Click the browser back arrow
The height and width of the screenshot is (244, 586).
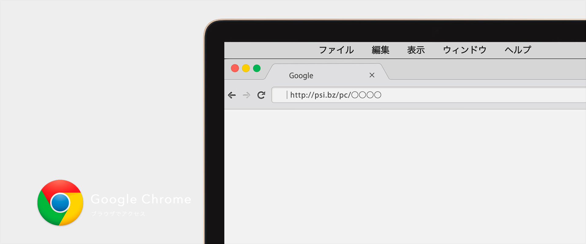point(232,95)
